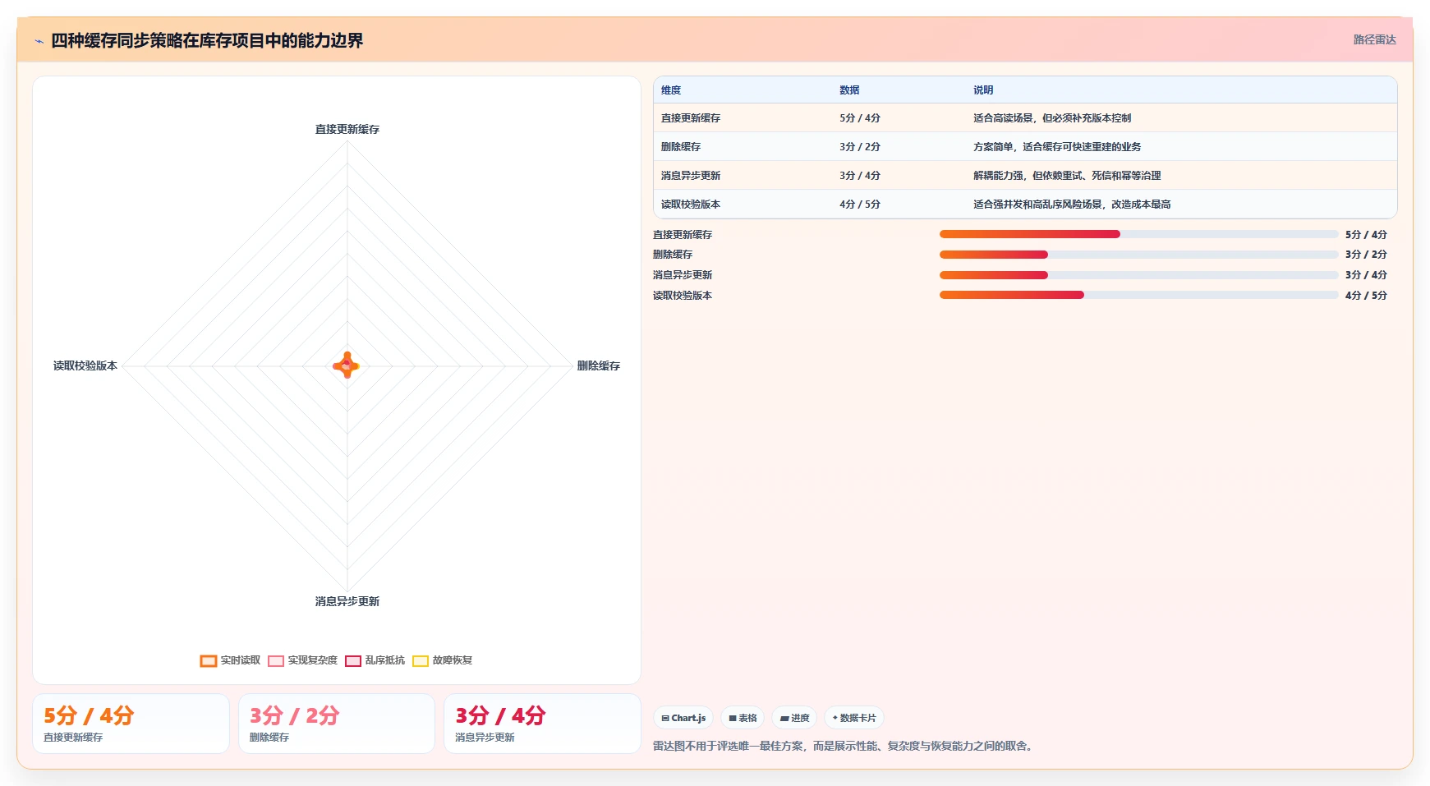Click the 5分 / 4分 value beside the first progress bar
The image size is (1430, 786).
point(1366,235)
